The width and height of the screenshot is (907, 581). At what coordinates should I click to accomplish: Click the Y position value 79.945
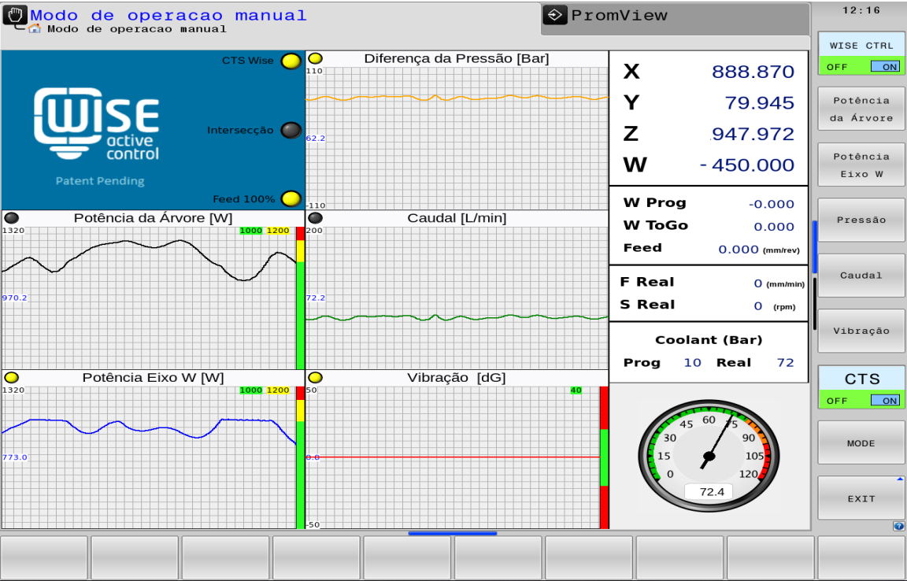tap(760, 103)
